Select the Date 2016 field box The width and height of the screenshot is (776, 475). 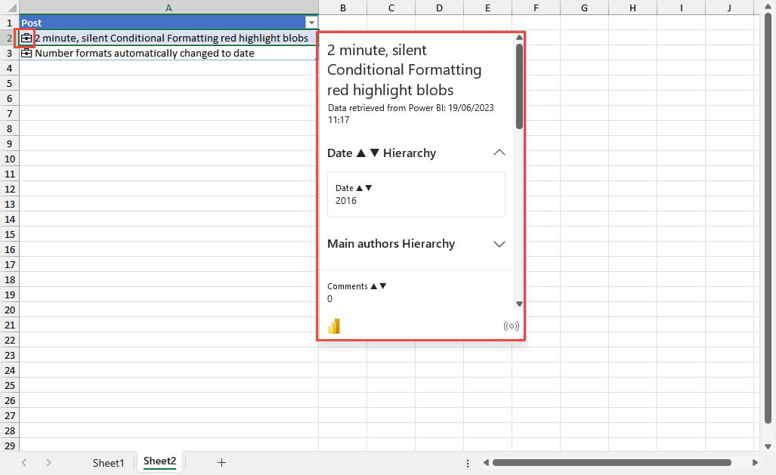point(416,194)
